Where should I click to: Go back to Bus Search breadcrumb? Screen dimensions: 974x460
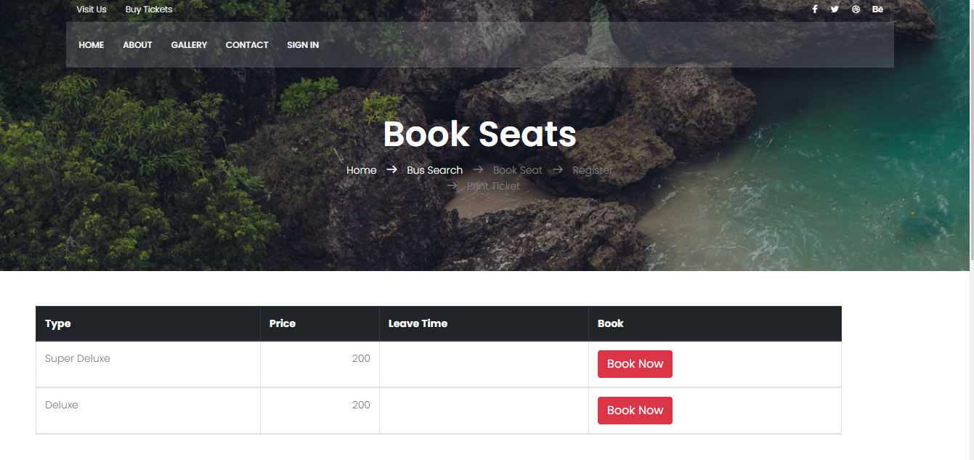[x=434, y=170]
